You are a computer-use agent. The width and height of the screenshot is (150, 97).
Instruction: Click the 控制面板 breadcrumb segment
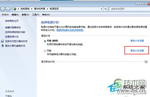(x=25, y=9)
